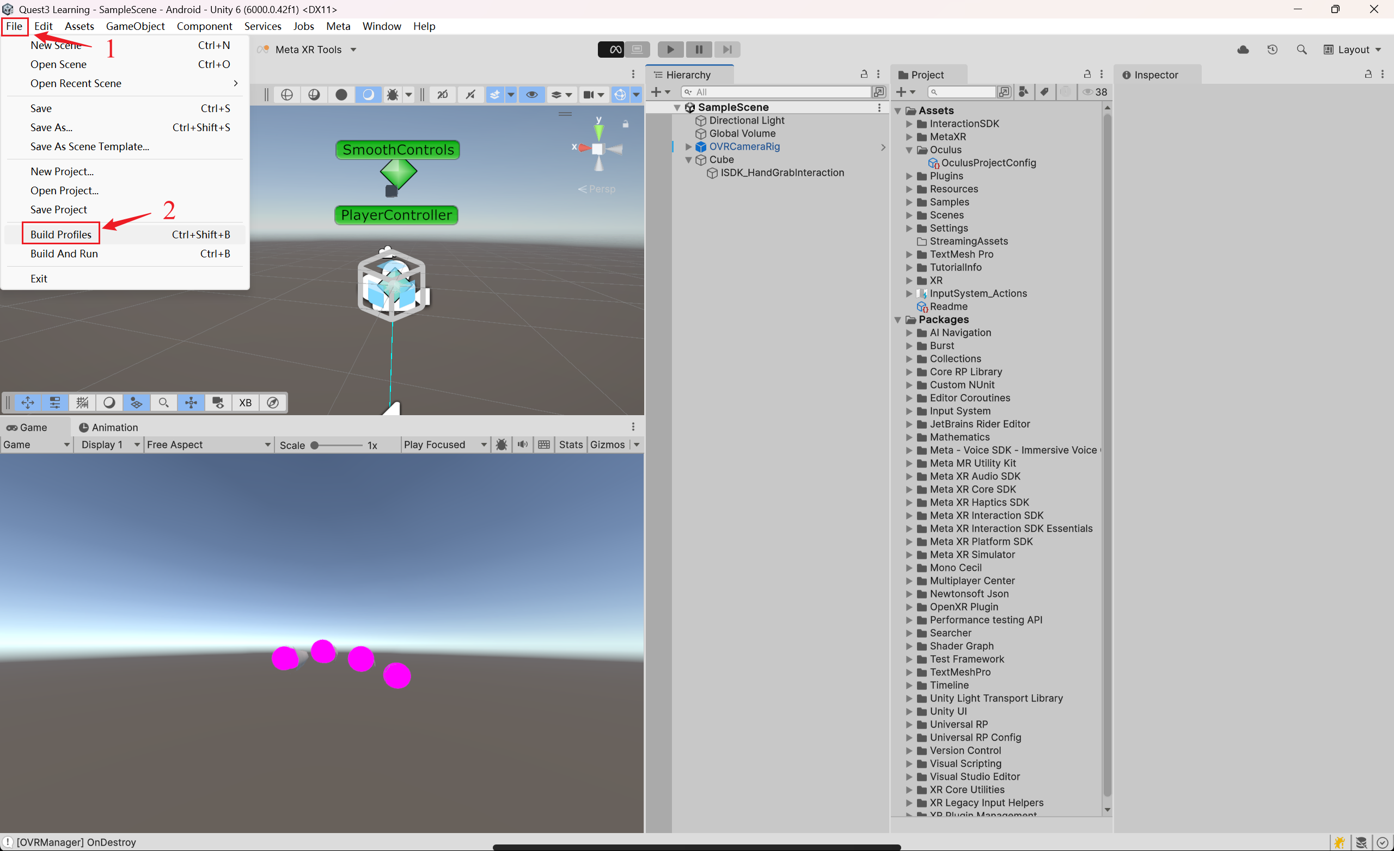Click the Scene view debug bug icon
The height and width of the screenshot is (851, 1394).
coord(393,95)
